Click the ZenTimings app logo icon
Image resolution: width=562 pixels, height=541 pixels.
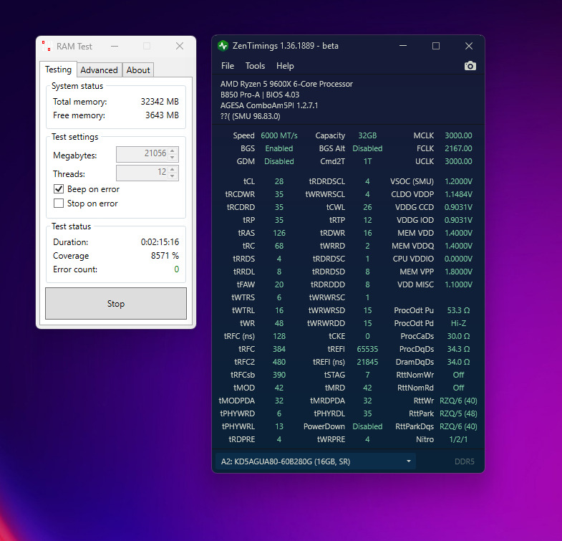[x=223, y=46]
